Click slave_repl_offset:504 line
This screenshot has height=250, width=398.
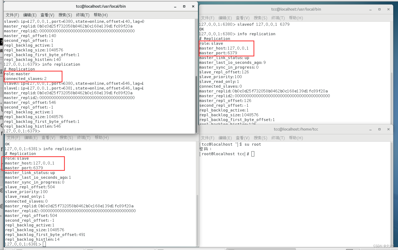click(30, 187)
